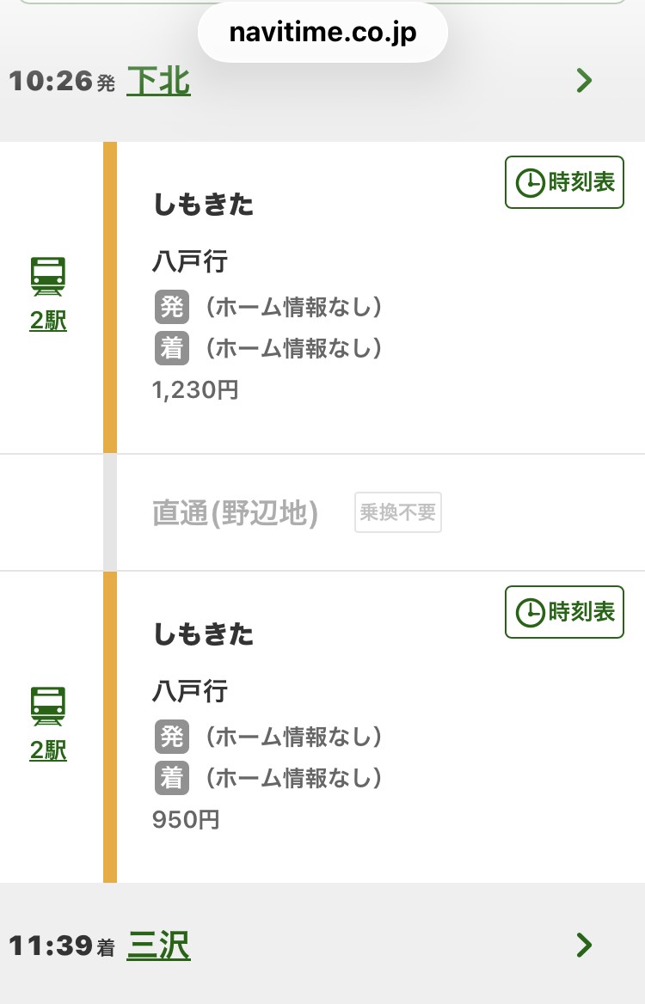Open 時刻表 for the 1,230円 segment
This screenshot has height=1004, width=645.
564,182
